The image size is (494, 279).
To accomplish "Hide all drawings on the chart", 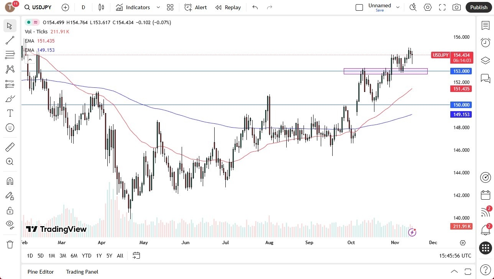I will [x=10, y=224].
